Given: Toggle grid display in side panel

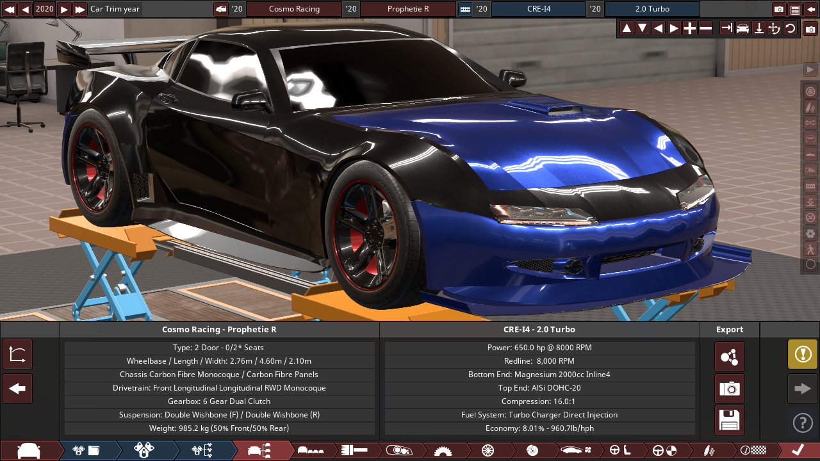Looking at the screenshot, I should tap(810, 185).
